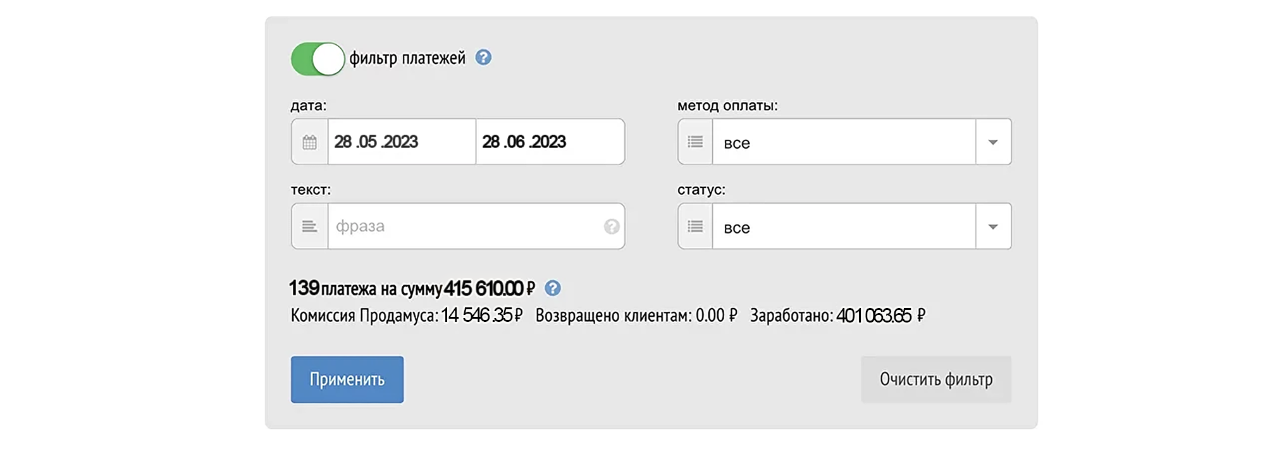Click the end date 28.06.2023 field
Screen dimensions: 1265x449
(549, 142)
